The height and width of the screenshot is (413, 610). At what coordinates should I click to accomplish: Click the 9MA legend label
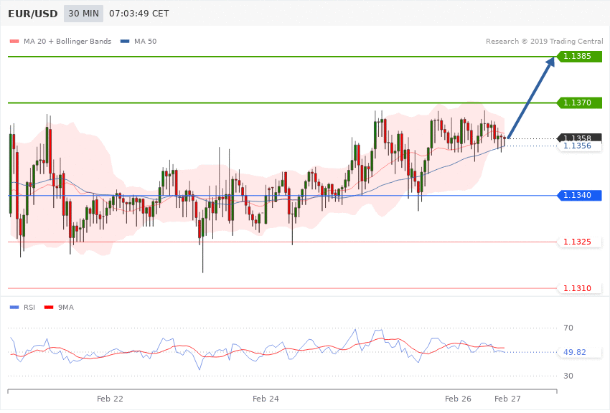point(66,308)
